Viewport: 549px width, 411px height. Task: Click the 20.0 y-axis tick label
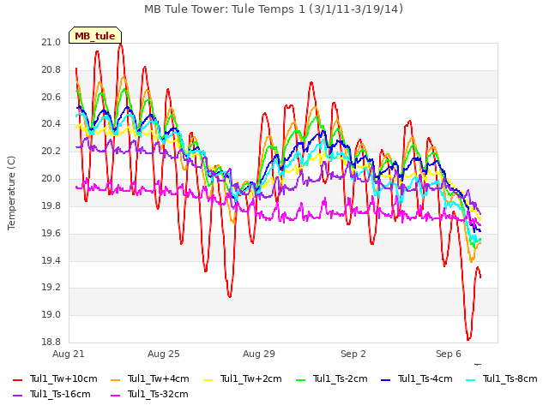coord(51,179)
